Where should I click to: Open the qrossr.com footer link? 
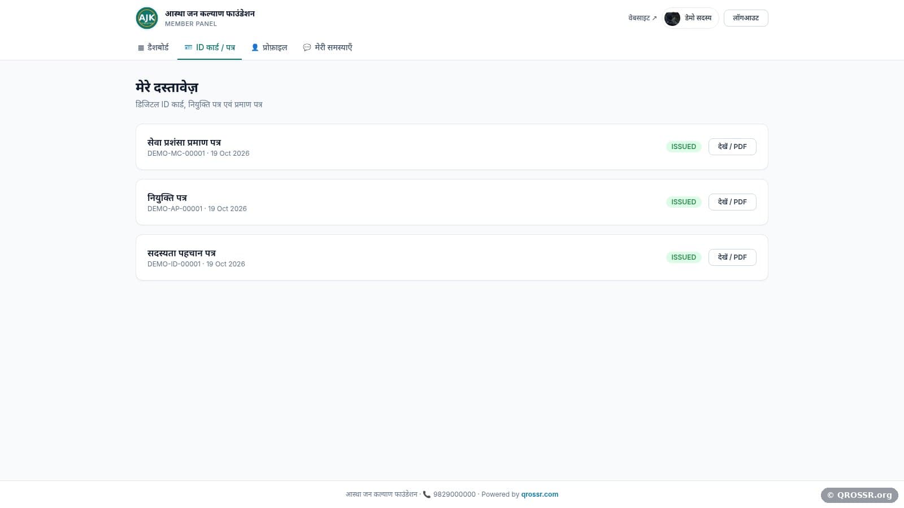[540, 494]
